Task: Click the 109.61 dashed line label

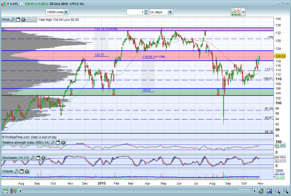Action: point(268,78)
